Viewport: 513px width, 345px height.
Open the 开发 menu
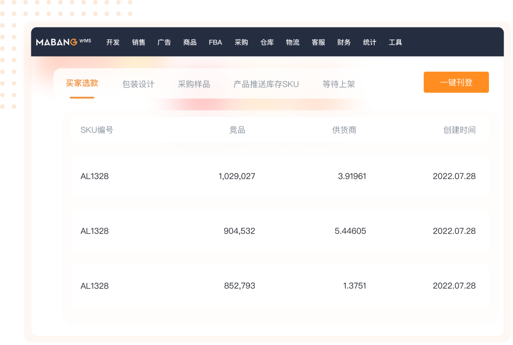point(113,42)
